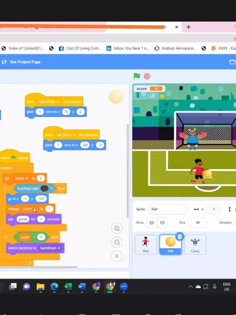Open the first Chrome profile icon on taskbar
Screen dimensions: 236x315
coord(96,286)
